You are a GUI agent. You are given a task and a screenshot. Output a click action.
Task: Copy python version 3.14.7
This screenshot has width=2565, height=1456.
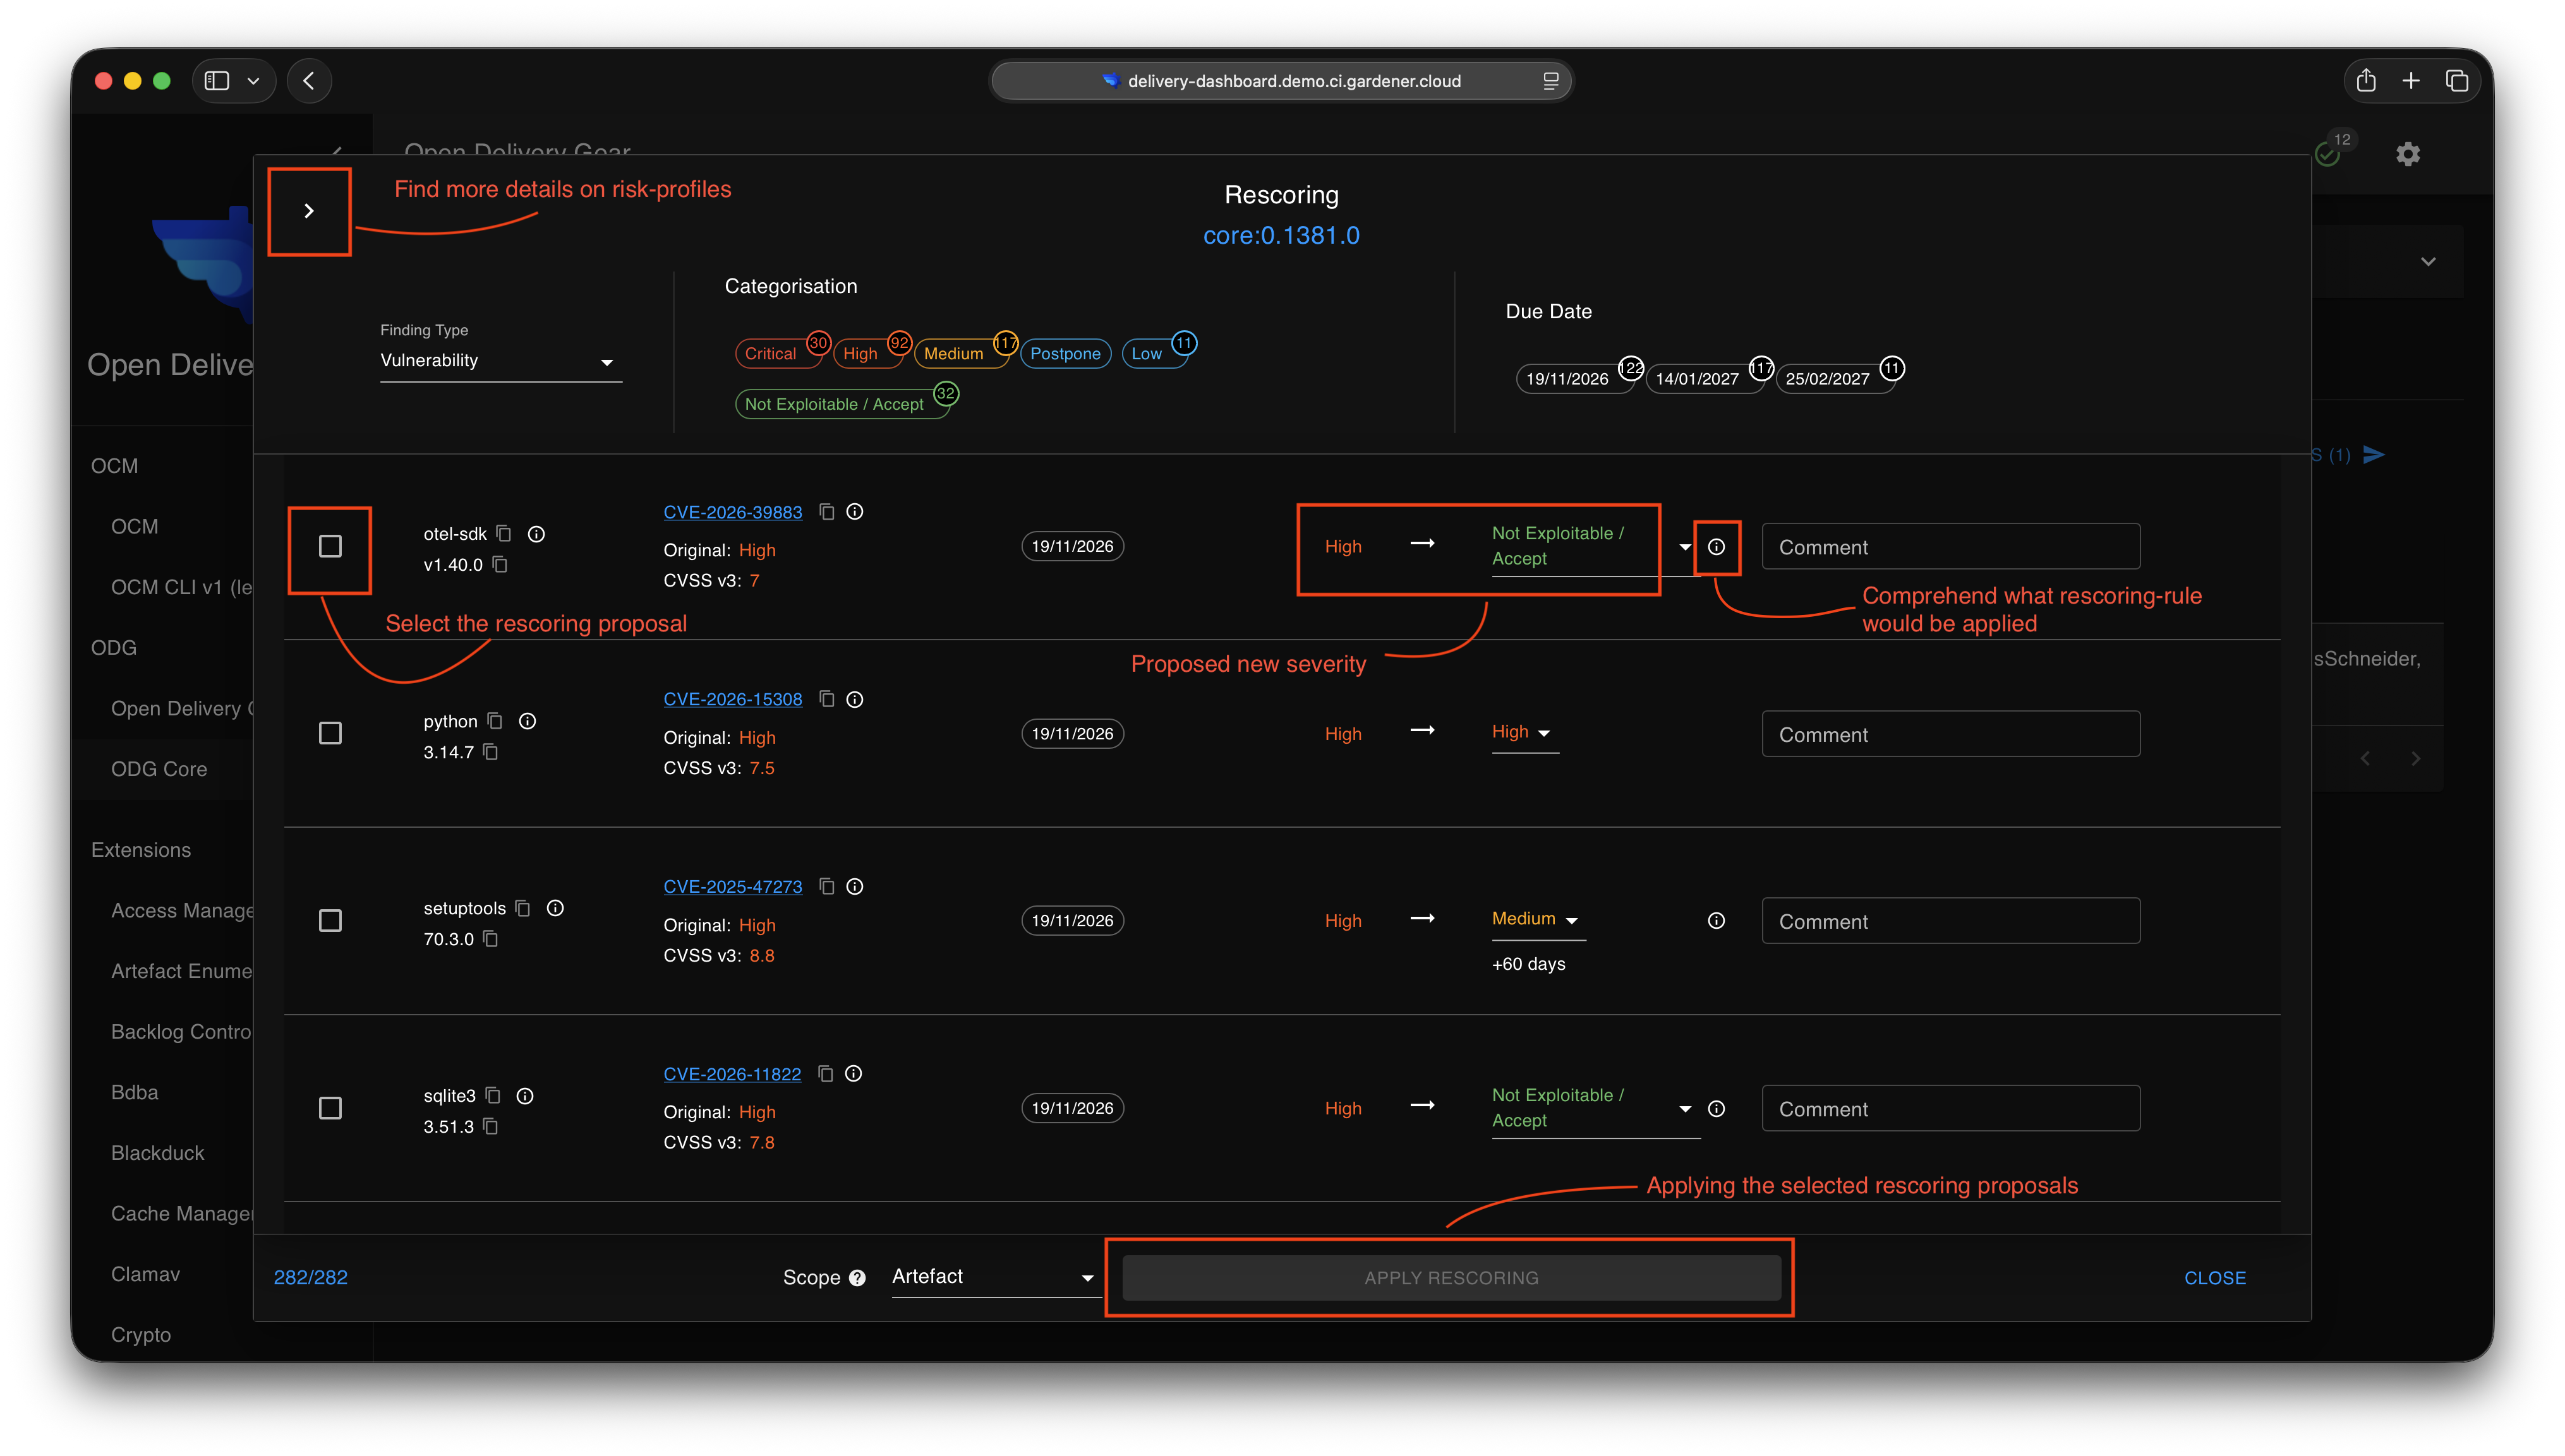point(490,752)
